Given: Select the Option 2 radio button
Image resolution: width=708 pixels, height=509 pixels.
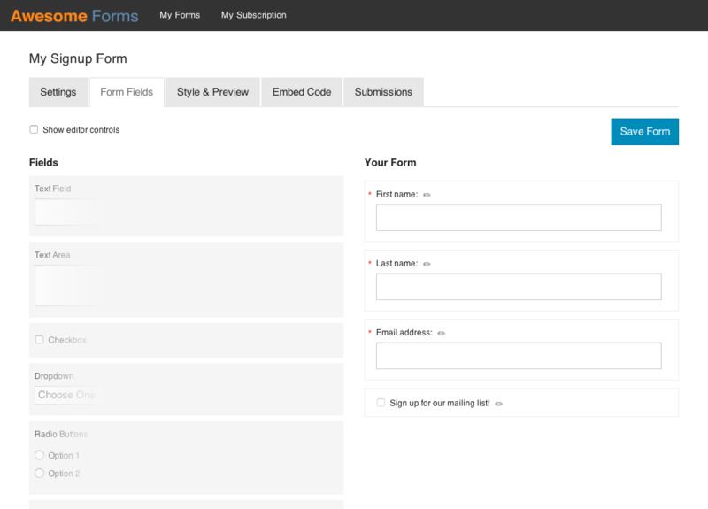Looking at the screenshot, I should click(39, 474).
